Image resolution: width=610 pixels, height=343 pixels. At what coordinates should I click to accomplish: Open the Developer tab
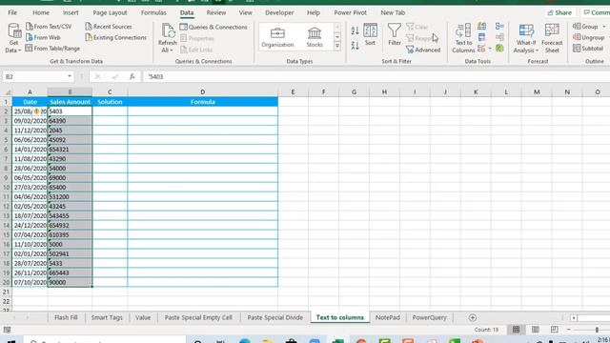[x=279, y=12]
